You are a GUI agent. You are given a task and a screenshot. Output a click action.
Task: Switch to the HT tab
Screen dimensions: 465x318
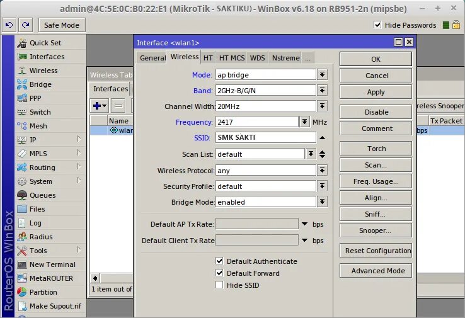pos(208,58)
